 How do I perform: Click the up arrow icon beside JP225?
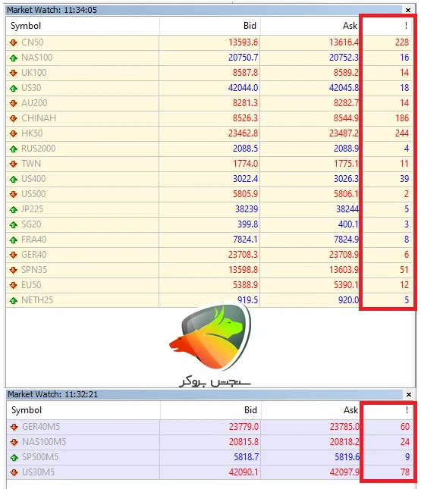tap(14, 209)
